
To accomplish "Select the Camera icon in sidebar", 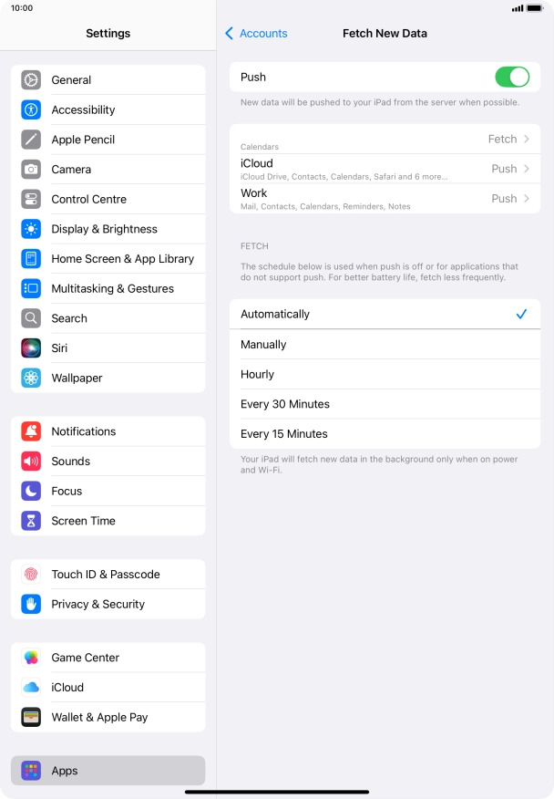I will click(x=31, y=169).
